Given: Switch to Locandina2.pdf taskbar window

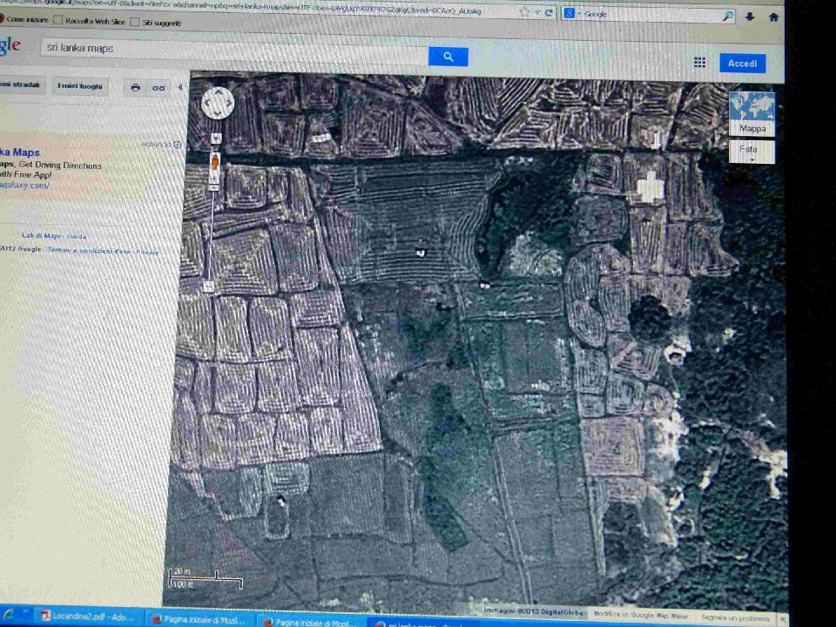Looking at the screenshot, I should click(89, 617).
